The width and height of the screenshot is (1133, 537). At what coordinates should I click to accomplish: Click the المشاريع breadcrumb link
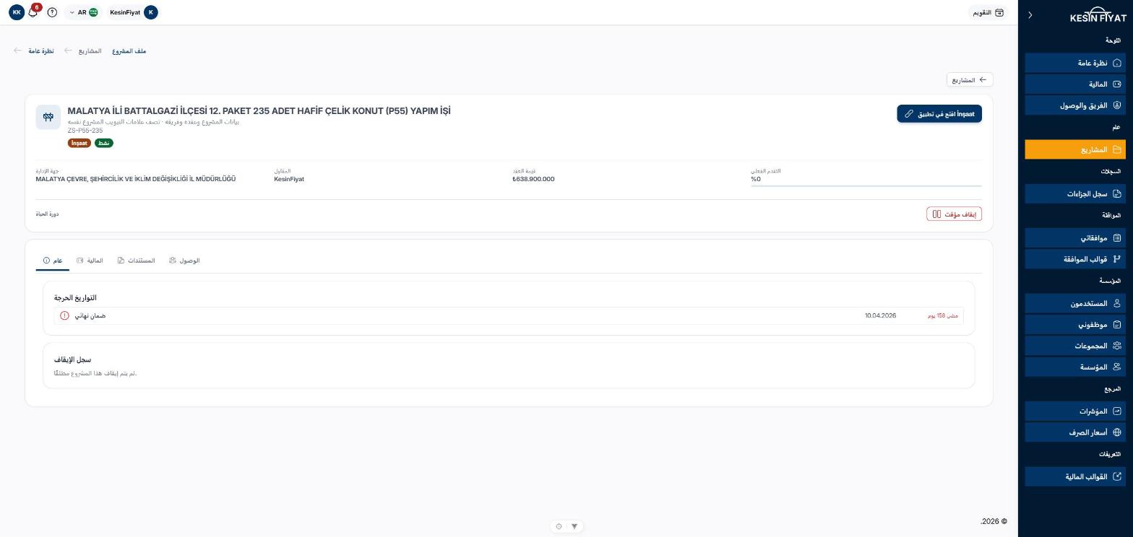90,51
